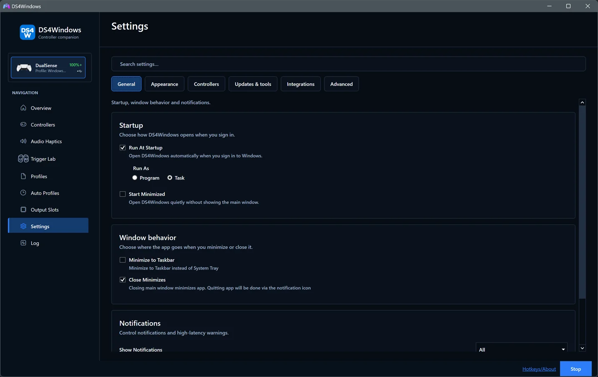Image resolution: width=598 pixels, height=377 pixels.
Task: Click the Settings gear icon in sidebar
Action: coord(23,226)
